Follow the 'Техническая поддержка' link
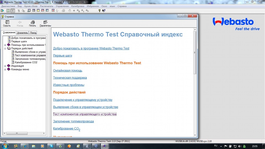Screen dimensions: 265x149 tap(70, 78)
